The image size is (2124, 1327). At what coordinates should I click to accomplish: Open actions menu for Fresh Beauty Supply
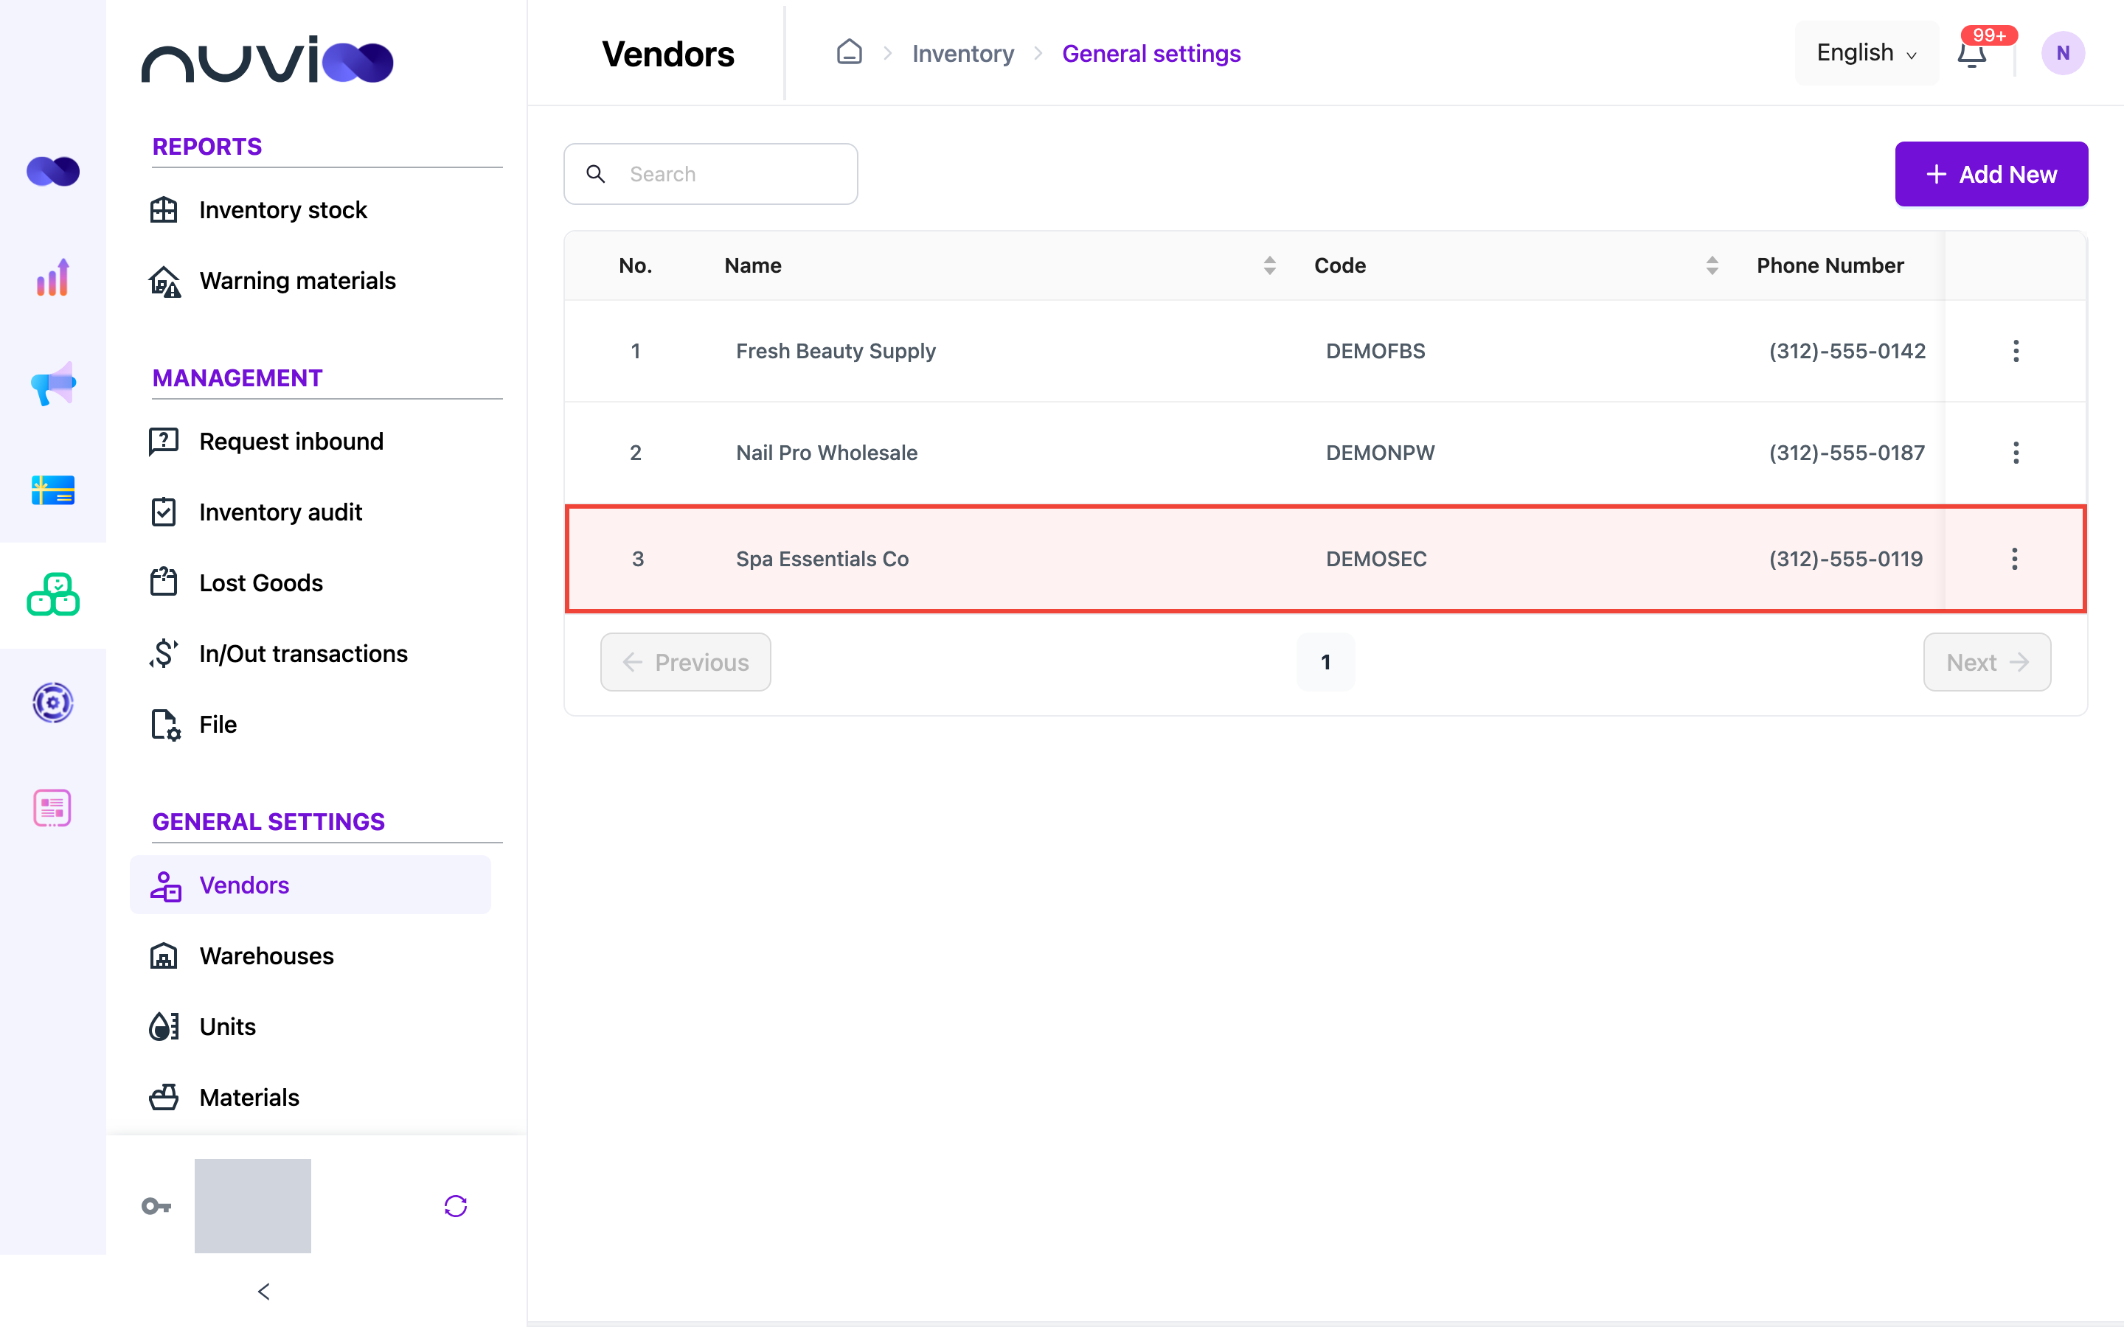2016,351
